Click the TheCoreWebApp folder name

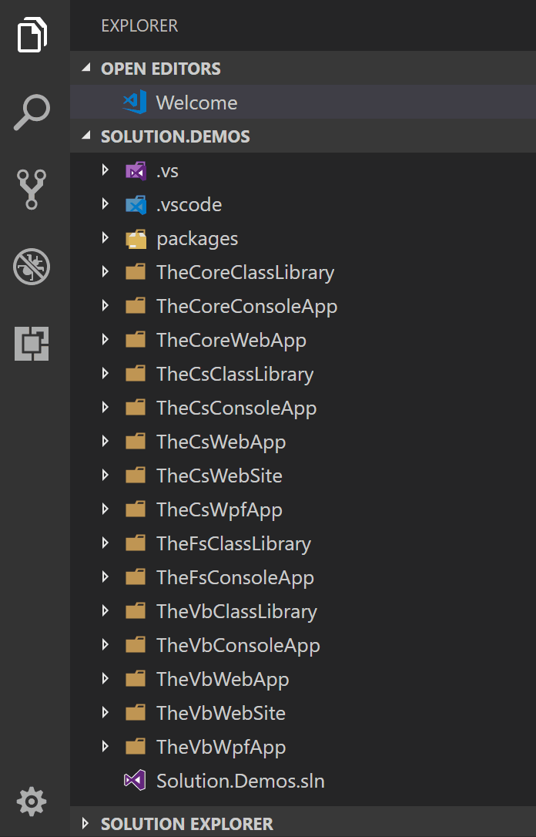click(232, 341)
